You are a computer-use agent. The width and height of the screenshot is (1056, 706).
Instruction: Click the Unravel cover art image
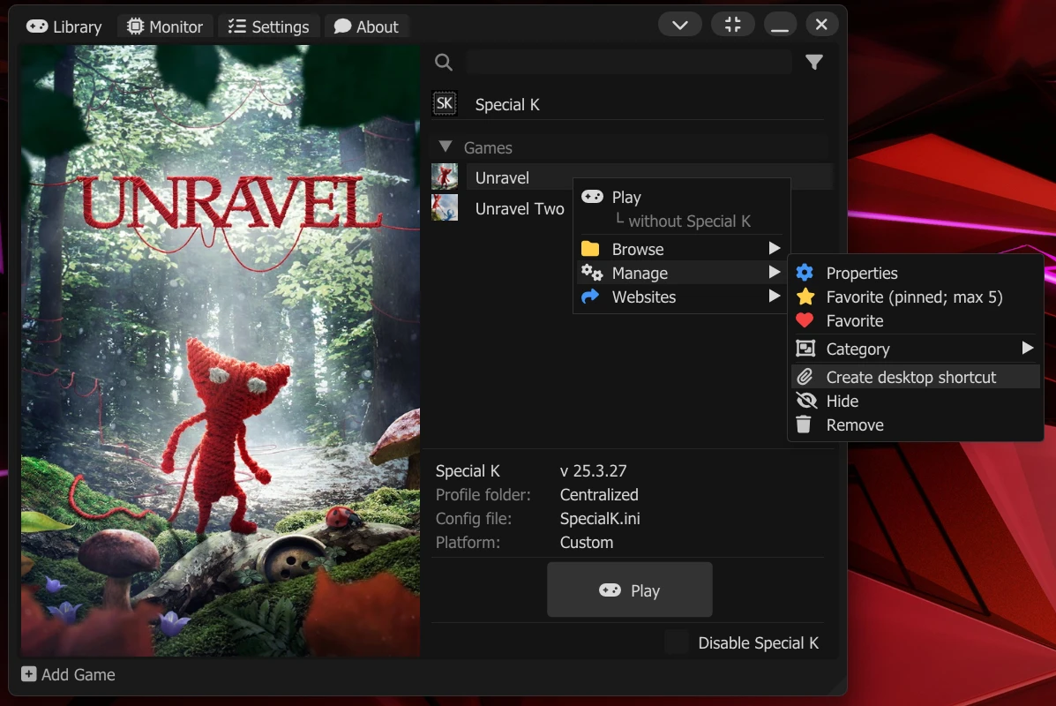[x=221, y=351]
